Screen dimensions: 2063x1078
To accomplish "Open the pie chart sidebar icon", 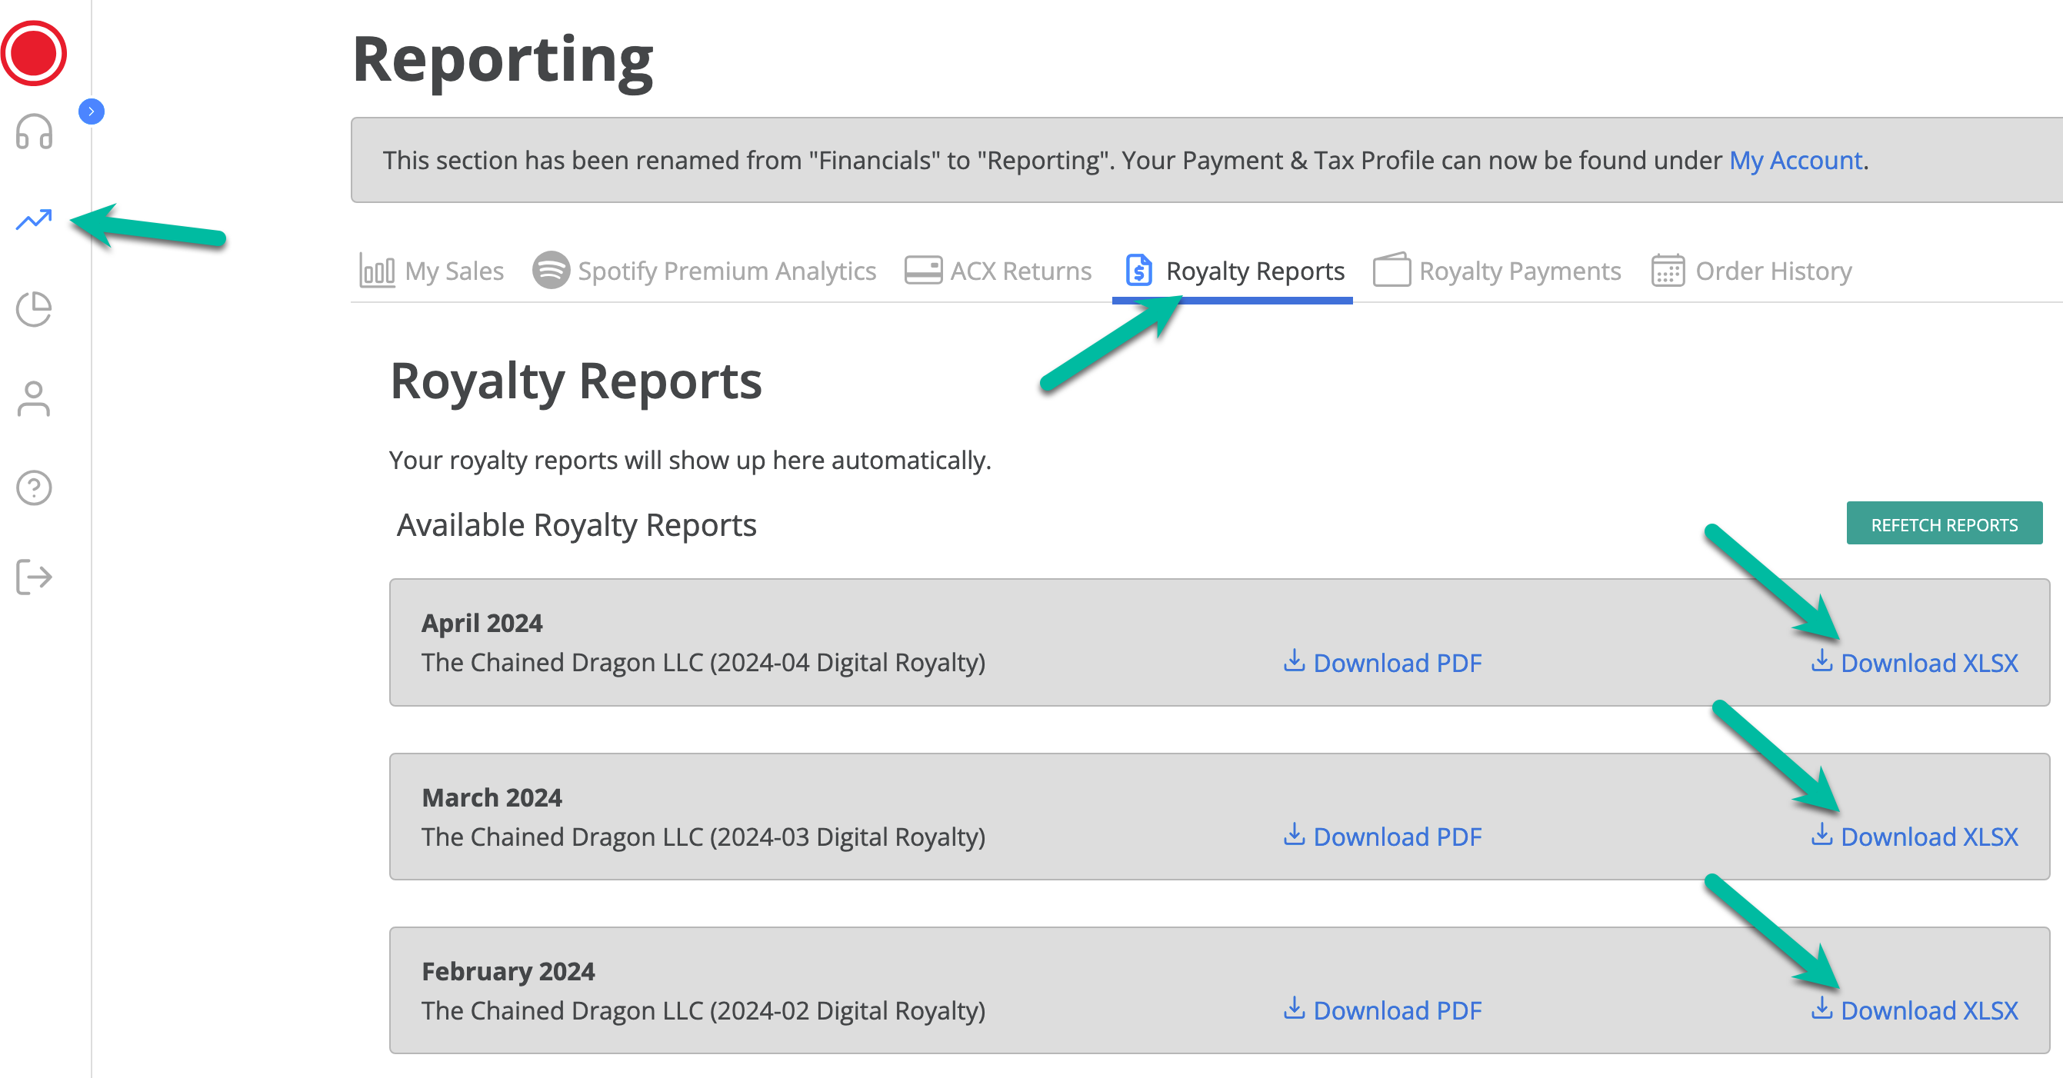I will 35,309.
